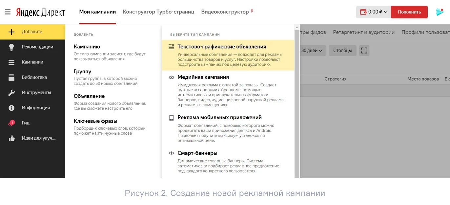Screen dimensions: 450x205
Task: Click the plus icon next to Добавить
Action: pos(11,32)
